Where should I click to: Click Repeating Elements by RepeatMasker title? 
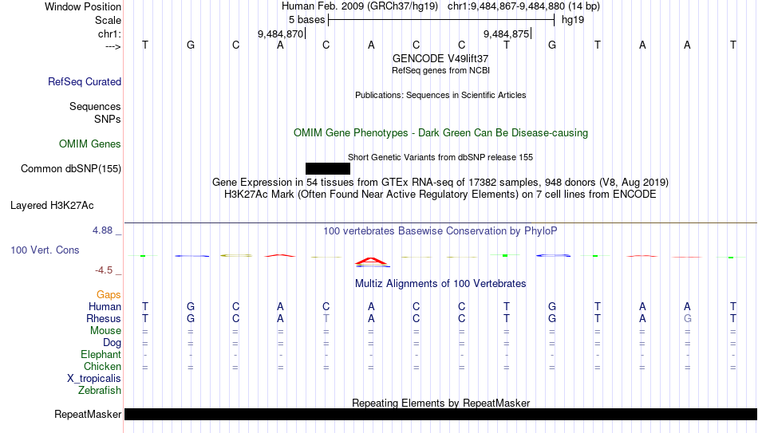(440, 403)
